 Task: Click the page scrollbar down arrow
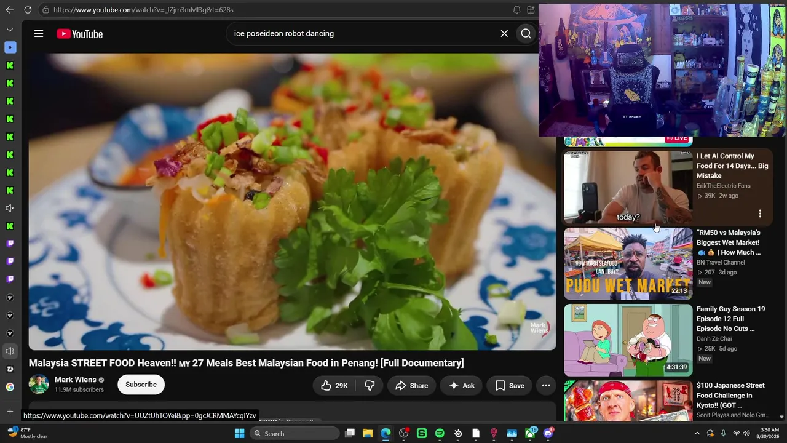tap(781, 417)
